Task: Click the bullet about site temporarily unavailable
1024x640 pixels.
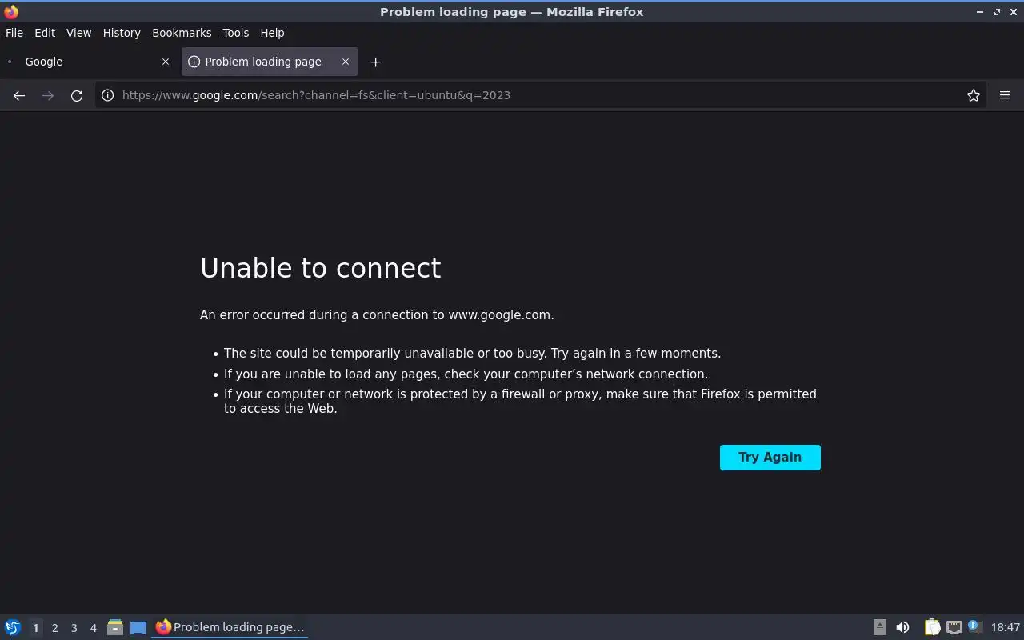Action: tap(472, 354)
